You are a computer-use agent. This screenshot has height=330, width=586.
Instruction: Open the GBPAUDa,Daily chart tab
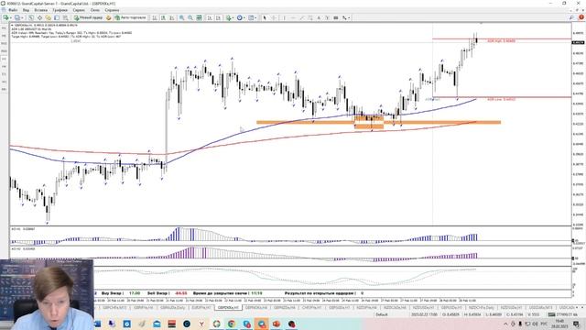173,308
